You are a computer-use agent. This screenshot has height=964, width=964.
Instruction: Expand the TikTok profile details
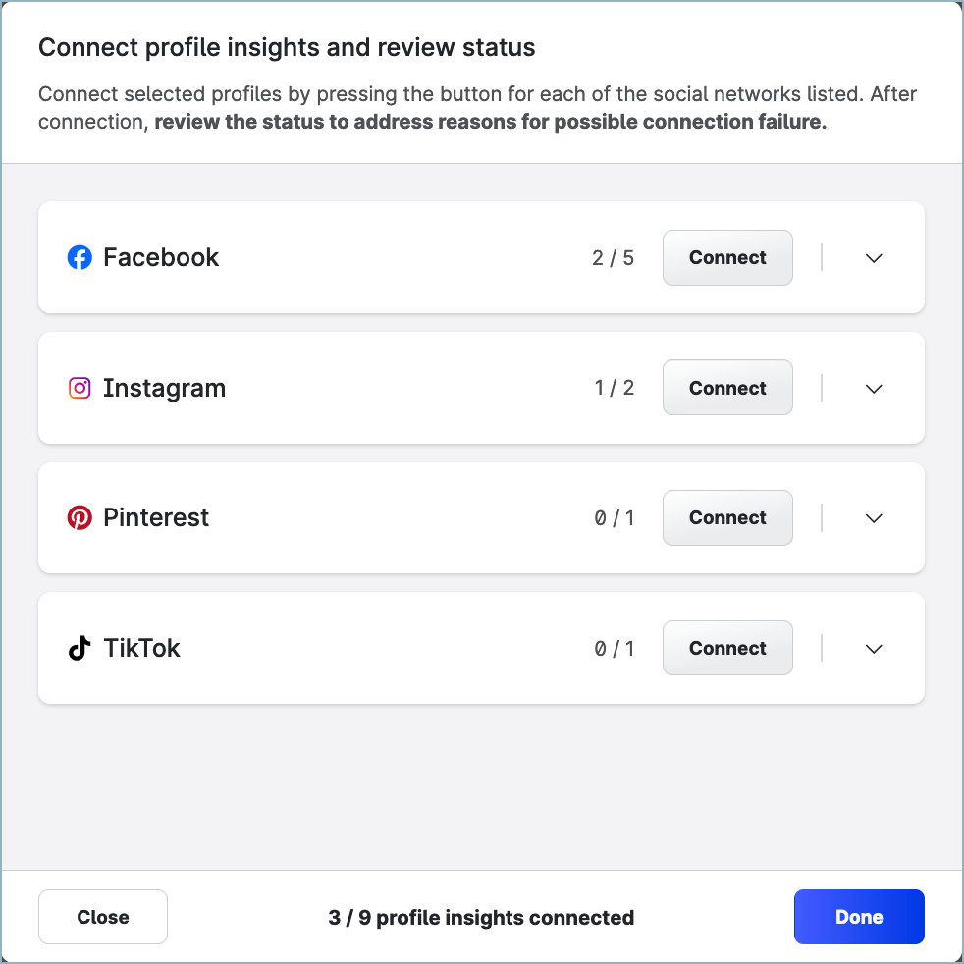tap(873, 648)
